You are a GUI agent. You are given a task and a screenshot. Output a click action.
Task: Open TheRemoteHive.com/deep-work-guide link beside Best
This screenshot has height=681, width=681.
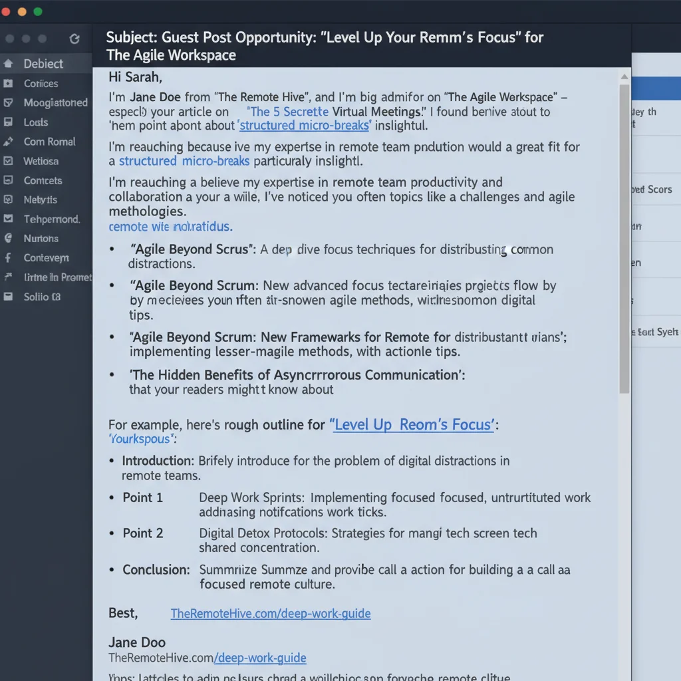click(x=271, y=613)
